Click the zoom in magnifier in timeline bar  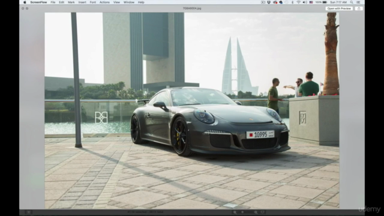click(256, 212)
